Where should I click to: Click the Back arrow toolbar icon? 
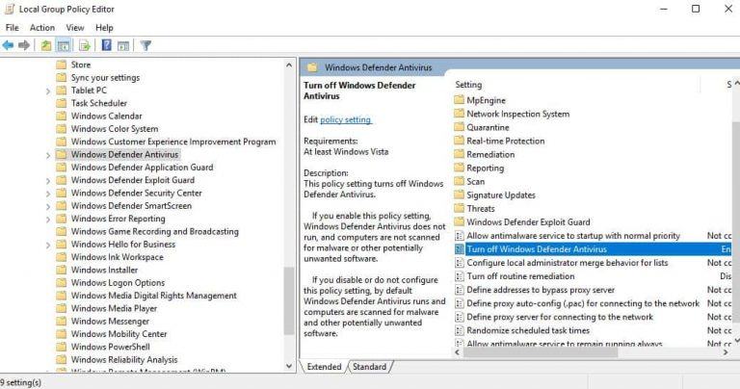(x=9, y=45)
